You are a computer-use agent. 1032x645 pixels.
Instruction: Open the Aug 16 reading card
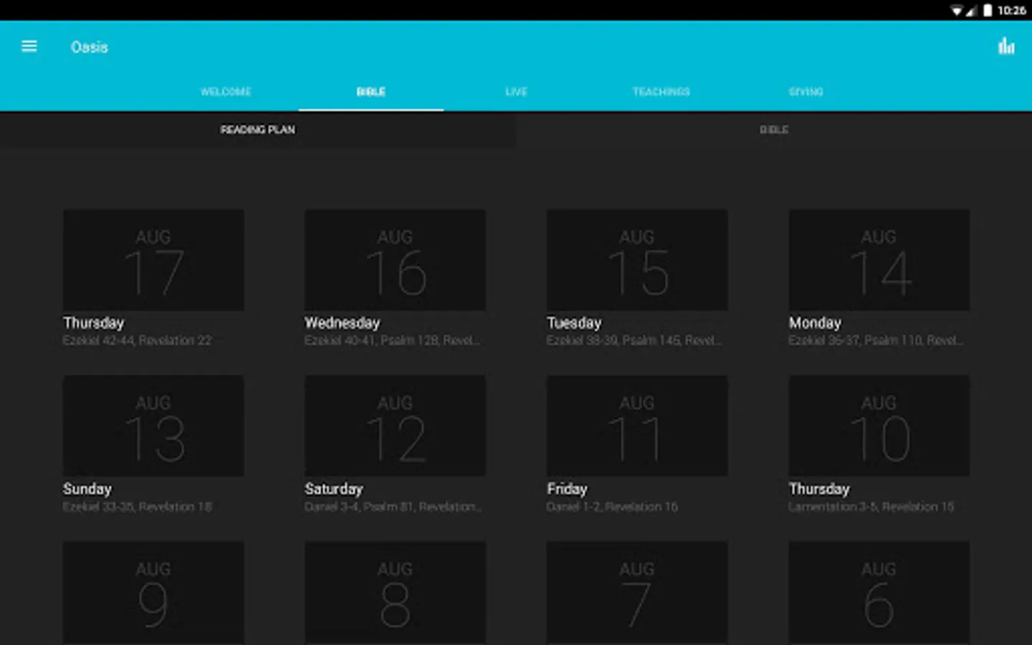(395, 260)
